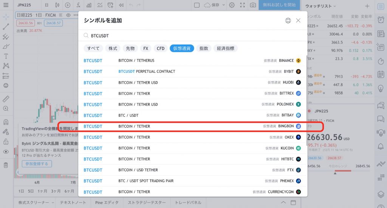The width and height of the screenshot is (387, 208).
Task: Open the candlestick chart type selector
Action: point(57,5)
